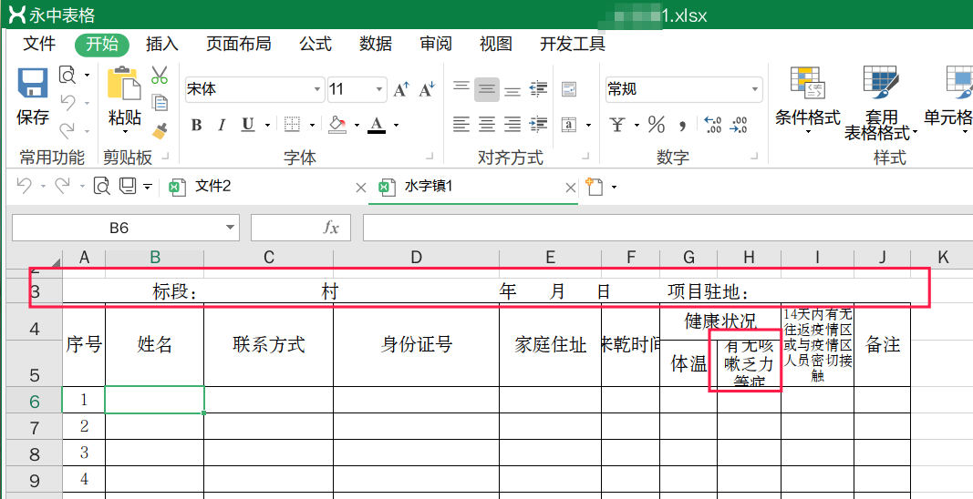
Task: Expand the currency format dropdown arrow
Action: [x=637, y=126]
